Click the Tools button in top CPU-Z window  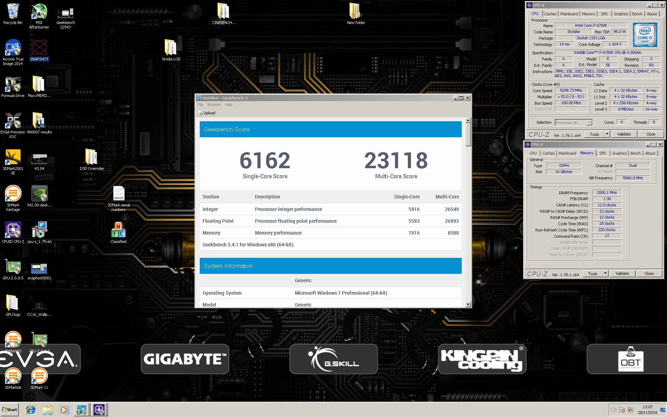(x=594, y=134)
